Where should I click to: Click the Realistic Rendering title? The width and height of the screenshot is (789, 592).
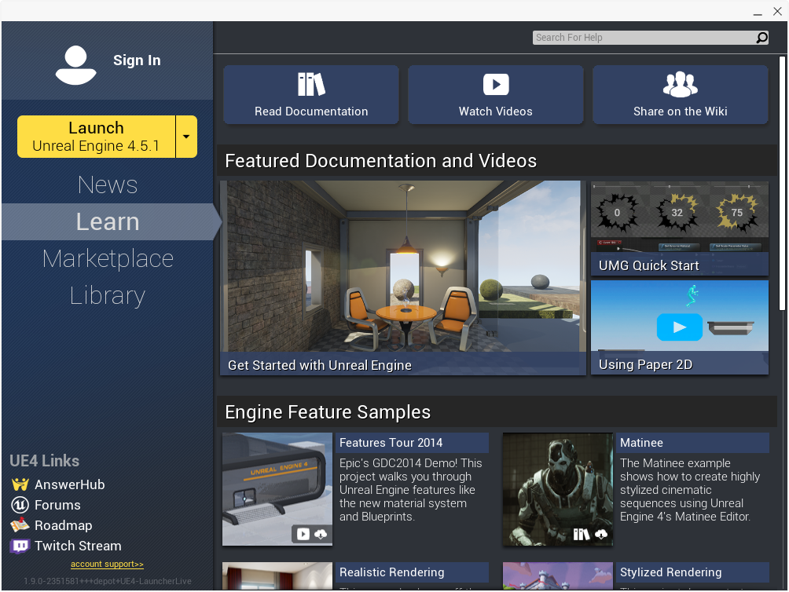coord(392,572)
